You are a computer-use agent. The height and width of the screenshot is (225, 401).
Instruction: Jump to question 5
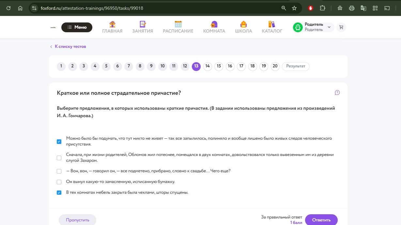(x=106, y=66)
